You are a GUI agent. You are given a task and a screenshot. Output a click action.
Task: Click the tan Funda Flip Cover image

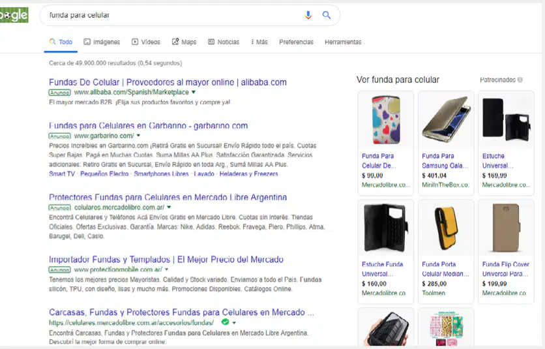(x=506, y=228)
